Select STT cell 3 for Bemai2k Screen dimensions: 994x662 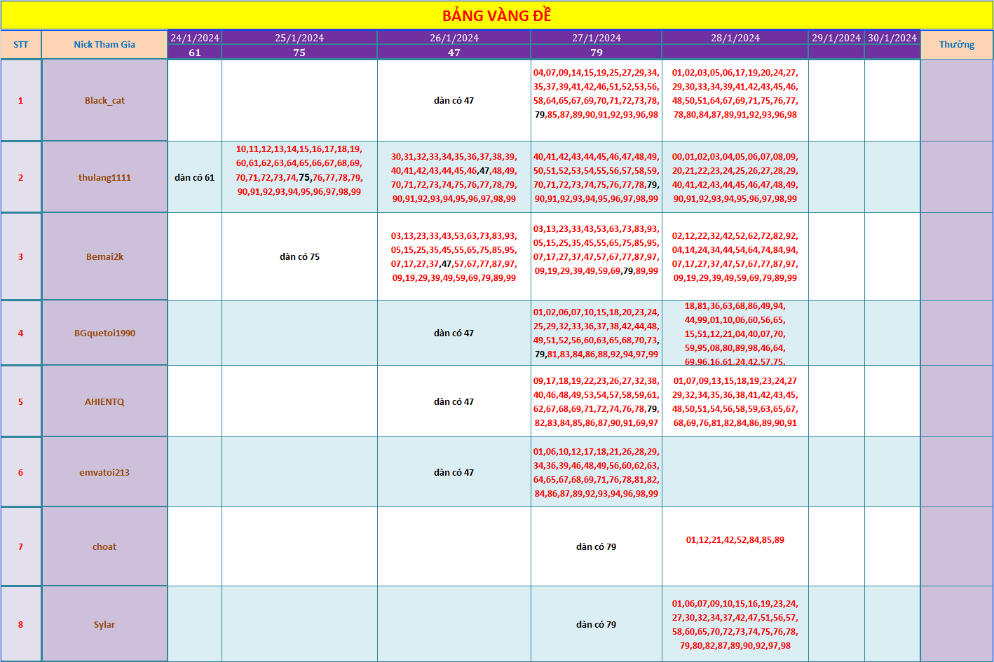coord(21,256)
